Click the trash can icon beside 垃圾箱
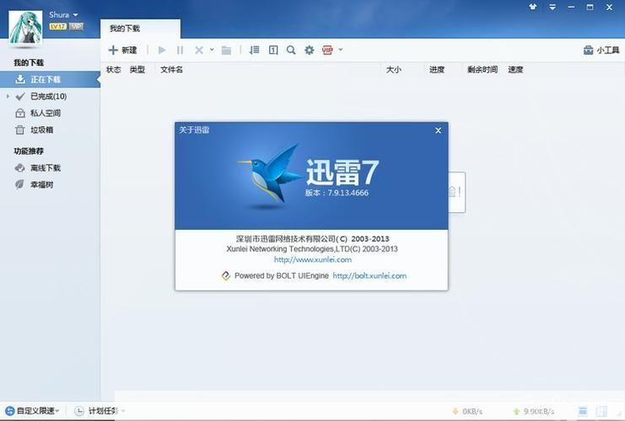 click(19, 130)
